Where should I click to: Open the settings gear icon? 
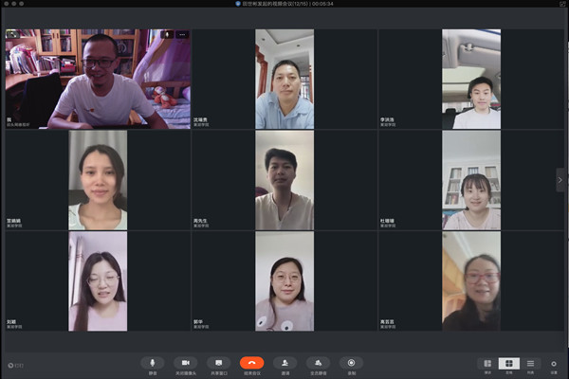pyautogui.click(x=555, y=364)
